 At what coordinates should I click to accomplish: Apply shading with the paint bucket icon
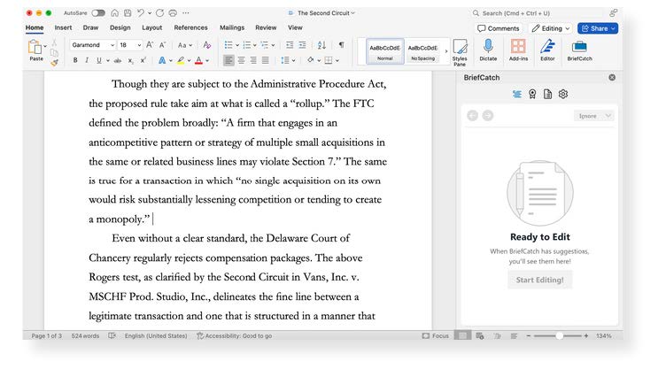pos(311,60)
